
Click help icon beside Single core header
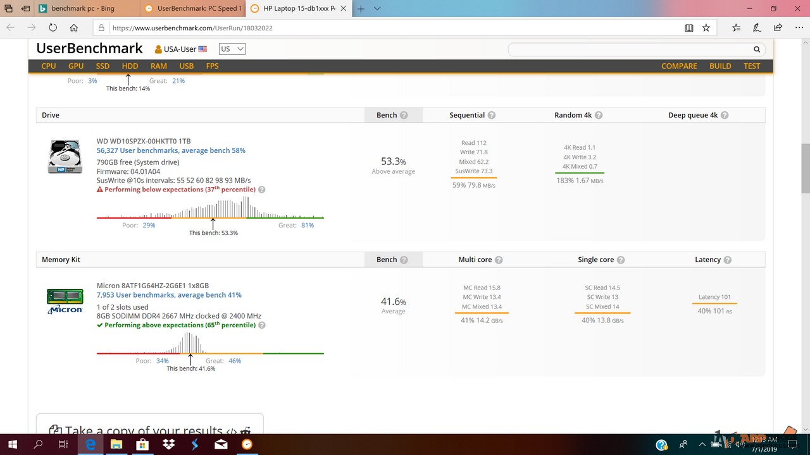(x=621, y=260)
